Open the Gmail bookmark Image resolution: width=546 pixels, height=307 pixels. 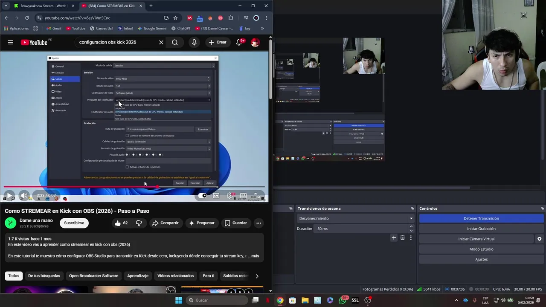click(x=54, y=29)
